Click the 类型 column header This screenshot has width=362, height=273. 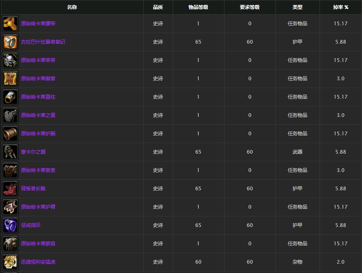pos(298,7)
